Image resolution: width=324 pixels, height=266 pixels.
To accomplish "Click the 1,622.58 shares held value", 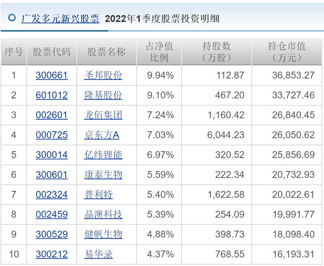I will [x=226, y=194].
